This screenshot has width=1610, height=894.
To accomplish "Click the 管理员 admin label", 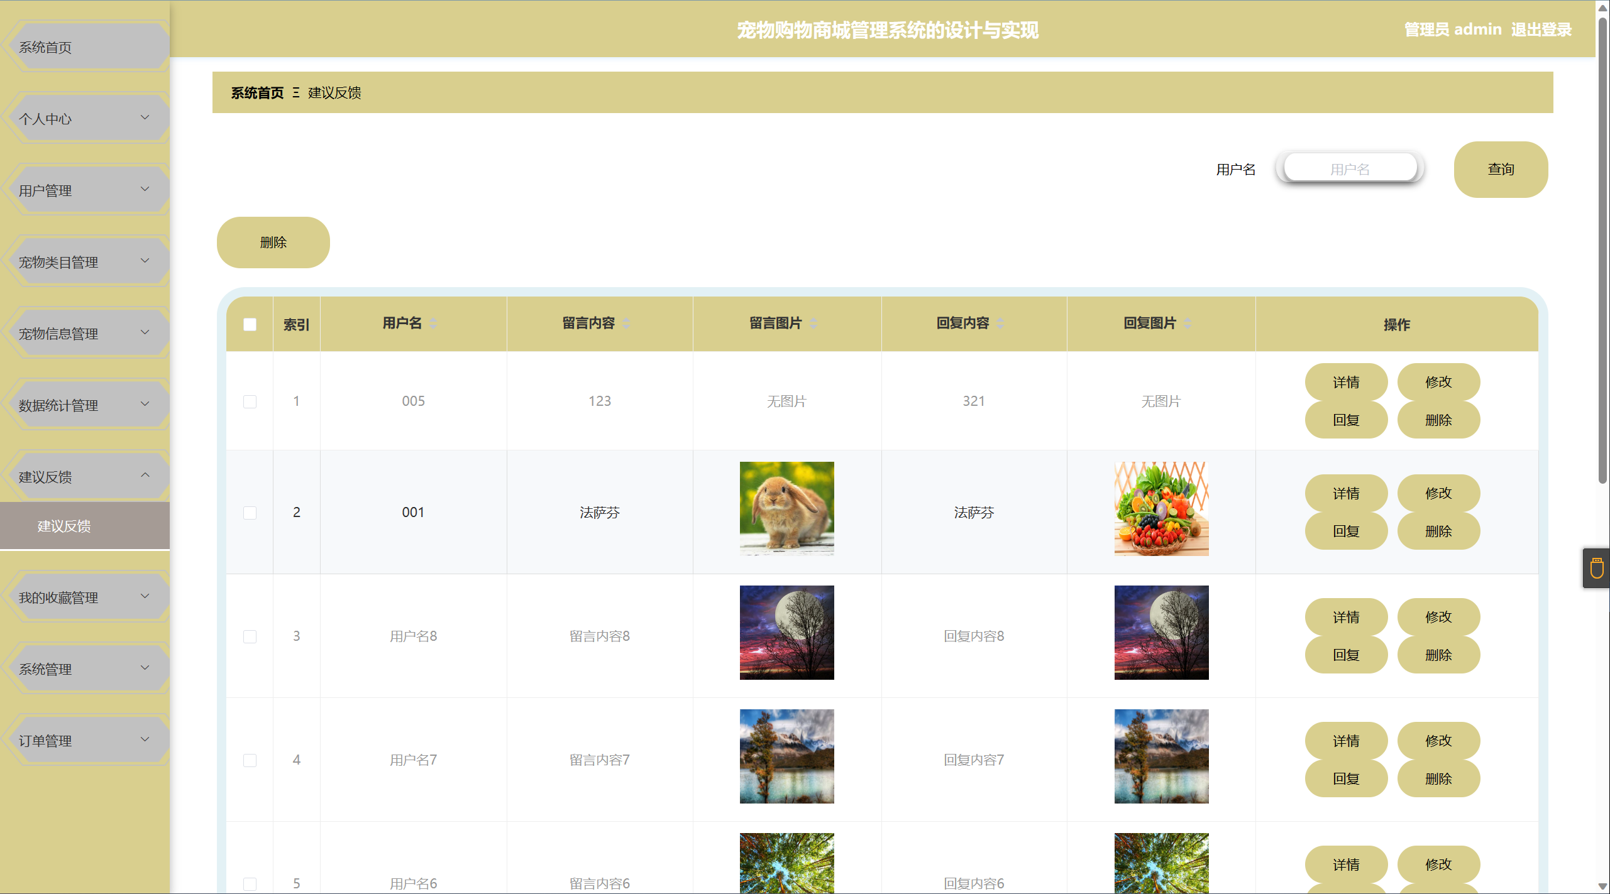I will 1452,30.
